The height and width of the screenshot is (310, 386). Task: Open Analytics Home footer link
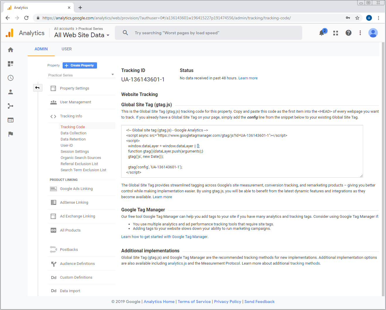pos(159,302)
